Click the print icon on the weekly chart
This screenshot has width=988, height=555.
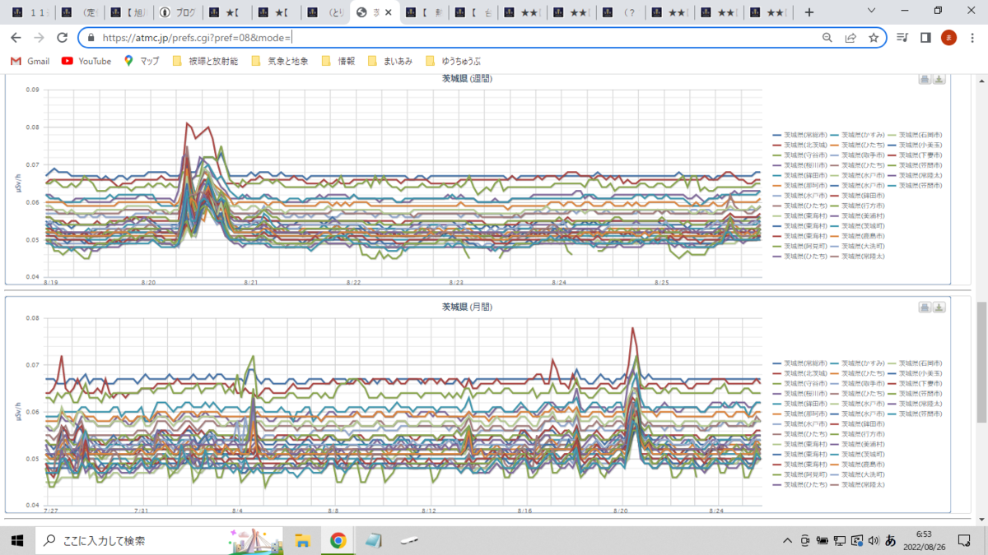coord(925,79)
